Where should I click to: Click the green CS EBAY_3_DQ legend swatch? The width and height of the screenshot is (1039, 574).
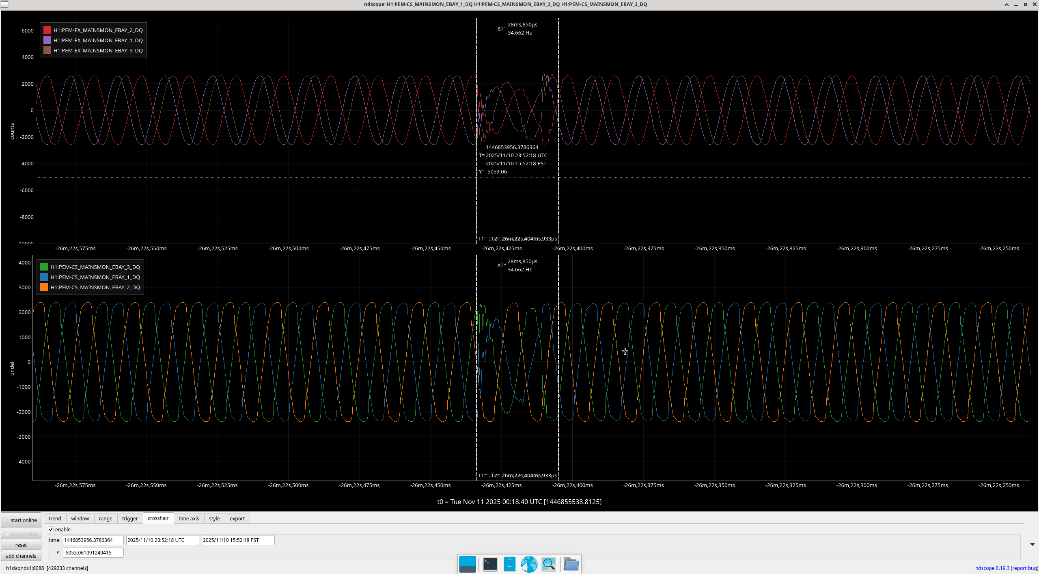[44, 267]
